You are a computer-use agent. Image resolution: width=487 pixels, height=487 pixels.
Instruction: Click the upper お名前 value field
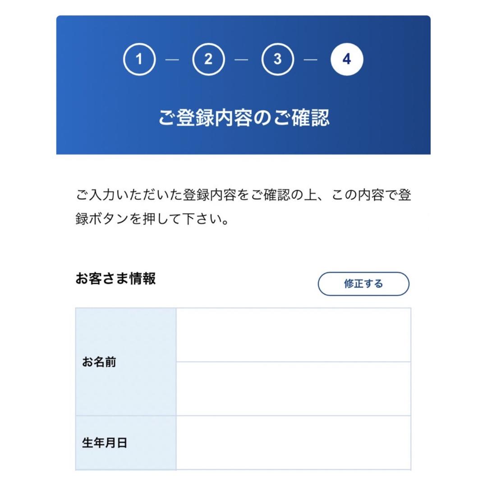pyautogui.click(x=293, y=335)
